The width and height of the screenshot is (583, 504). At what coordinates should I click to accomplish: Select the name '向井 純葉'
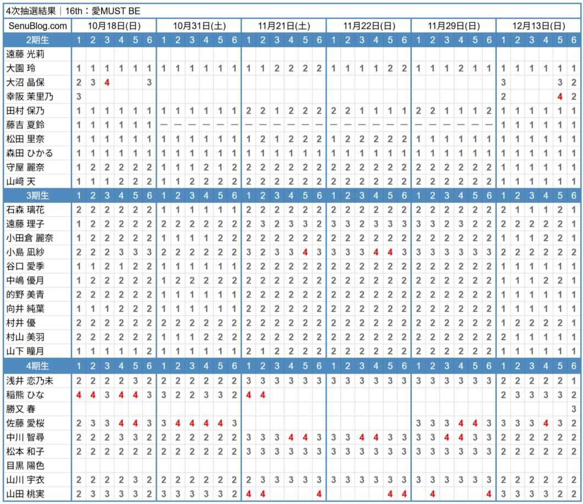tap(25, 308)
